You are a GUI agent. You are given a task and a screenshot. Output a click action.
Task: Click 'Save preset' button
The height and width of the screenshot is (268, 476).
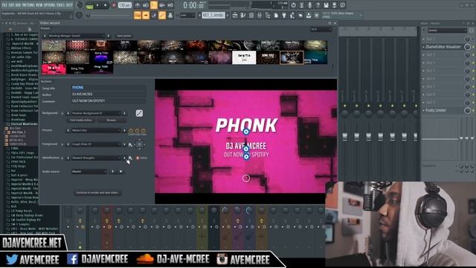[124, 36]
